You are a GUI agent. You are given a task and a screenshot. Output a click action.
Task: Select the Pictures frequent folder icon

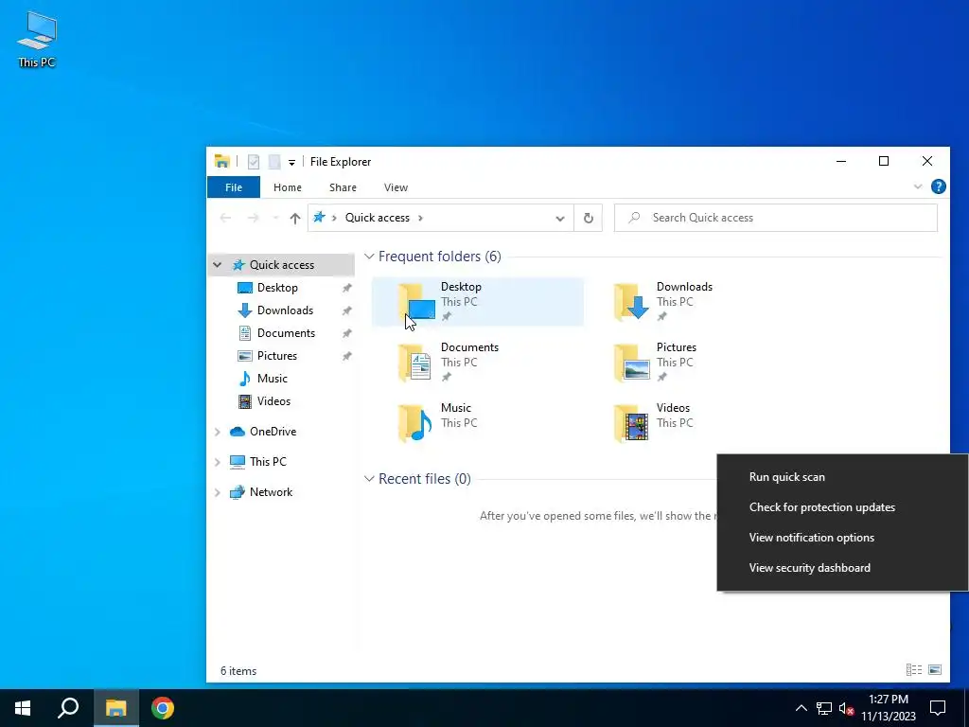(x=631, y=363)
